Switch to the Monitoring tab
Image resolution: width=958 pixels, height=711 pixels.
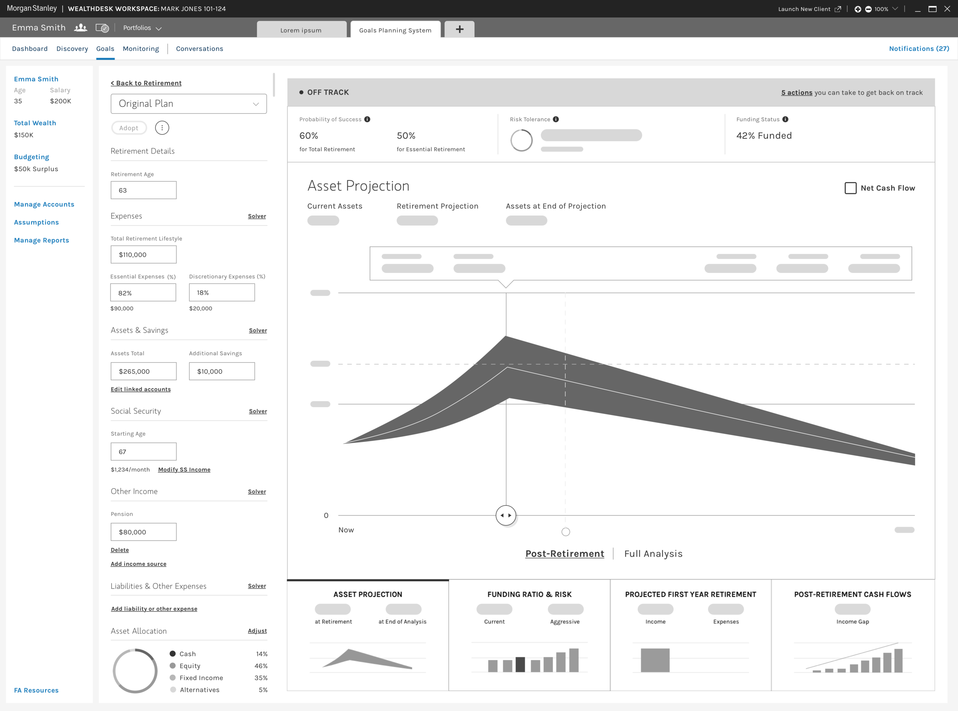pyautogui.click(x=141, y=49)
